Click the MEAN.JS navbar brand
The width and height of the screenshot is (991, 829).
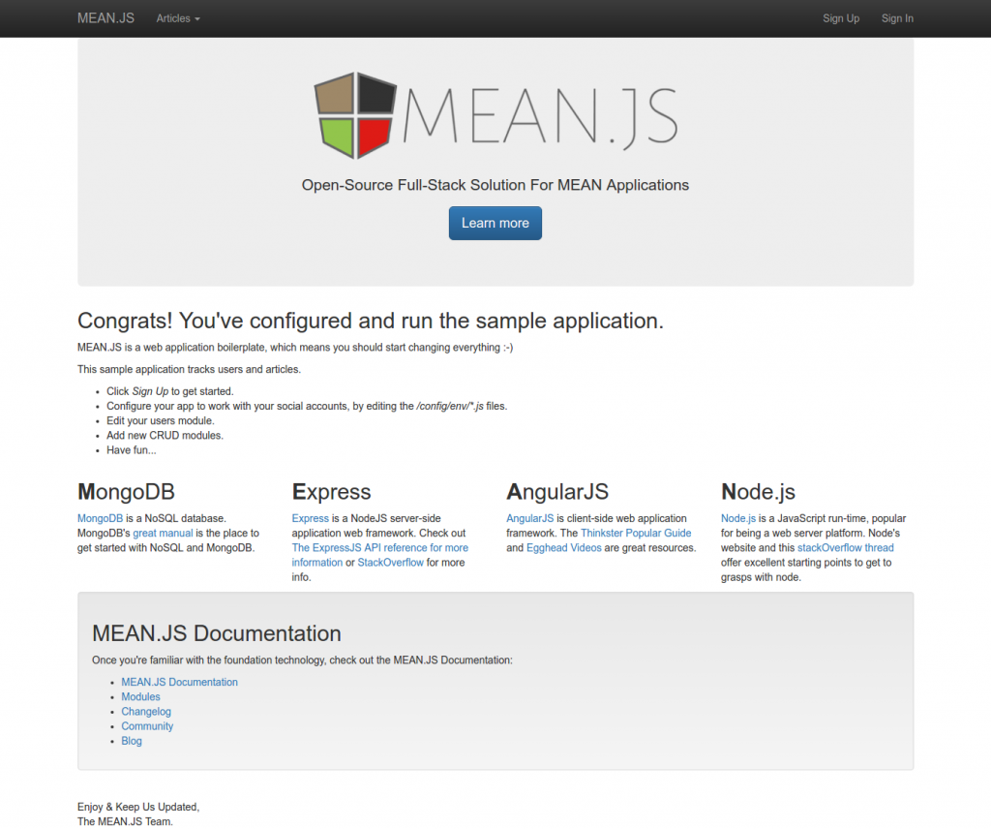pyautogui.click(x=105, y=18)
